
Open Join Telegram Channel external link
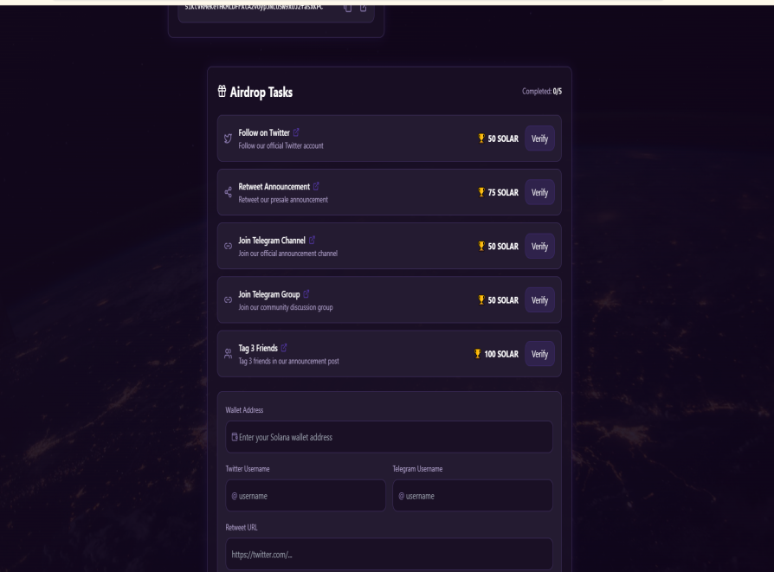pyautogui.click(x=312, y=240)
